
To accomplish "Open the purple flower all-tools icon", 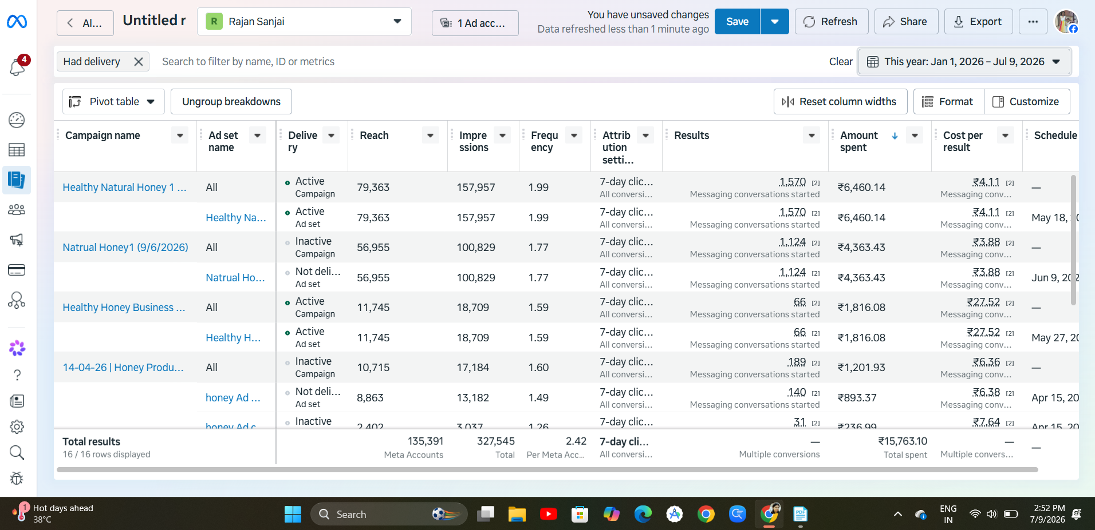I will point(17,348).
